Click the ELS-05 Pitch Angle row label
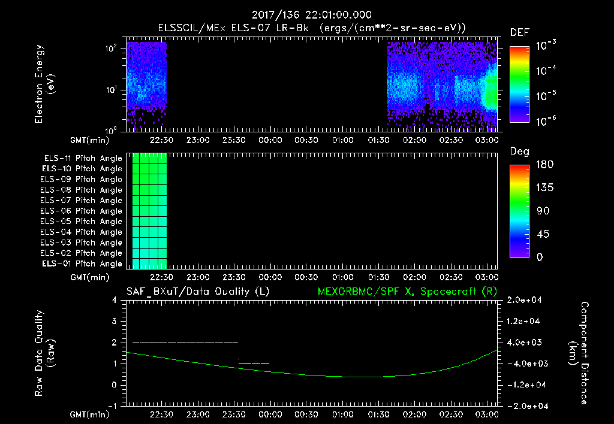This screenshot has width=614, height=424. point(81,222)
